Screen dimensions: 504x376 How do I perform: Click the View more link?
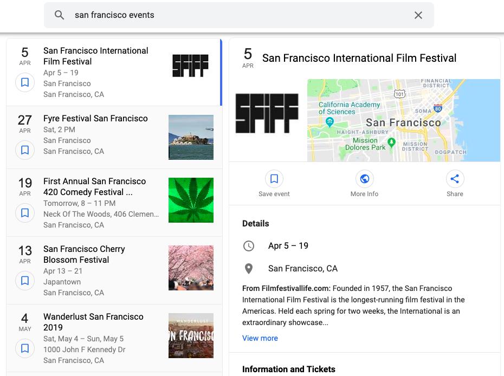260,338
